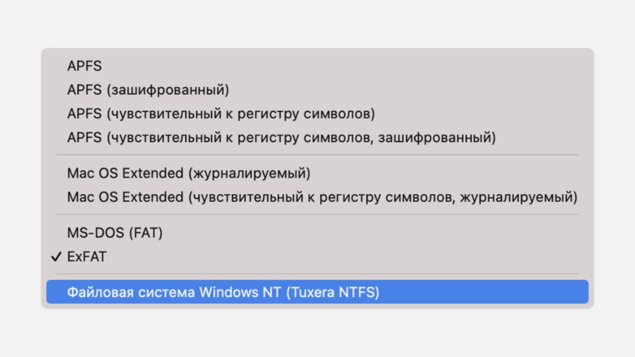Pick APFS (чувствительный к регистру символов)
This screenshot has height=357, width=635.
pos(221,114)
